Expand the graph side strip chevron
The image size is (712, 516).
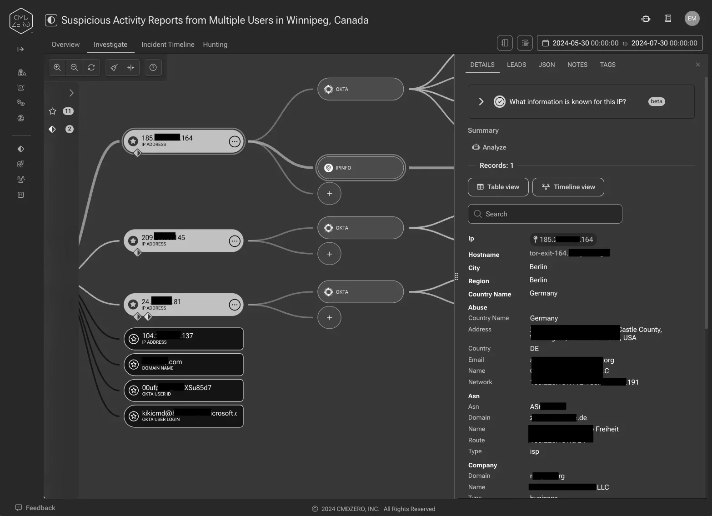(x=71, y=93)
